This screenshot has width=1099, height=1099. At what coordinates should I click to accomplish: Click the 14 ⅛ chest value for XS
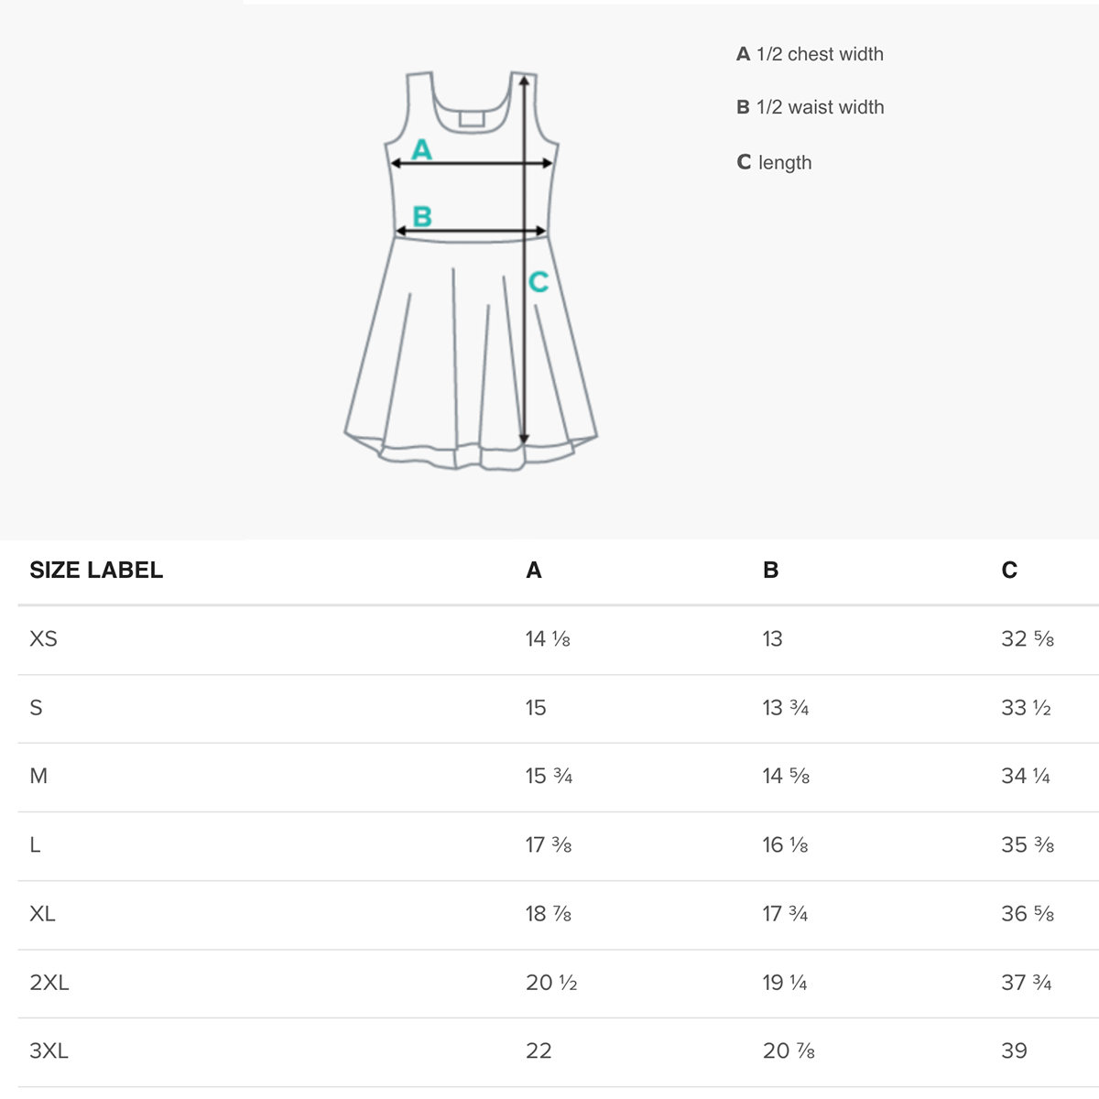coord(548,638)
